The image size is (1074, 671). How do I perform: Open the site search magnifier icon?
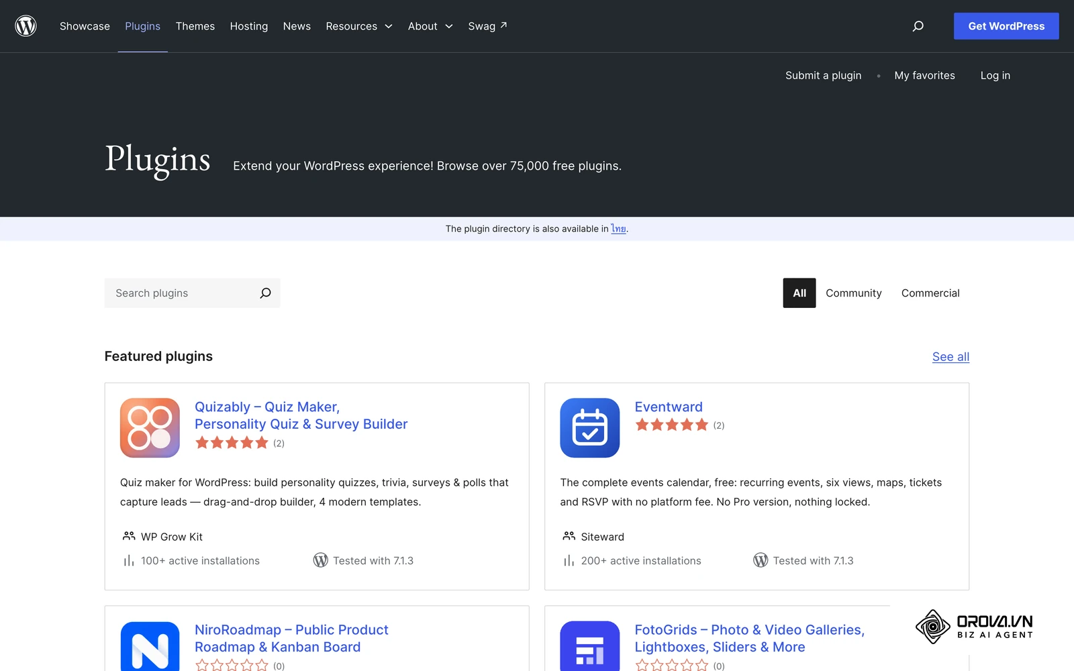coord(918,26)
